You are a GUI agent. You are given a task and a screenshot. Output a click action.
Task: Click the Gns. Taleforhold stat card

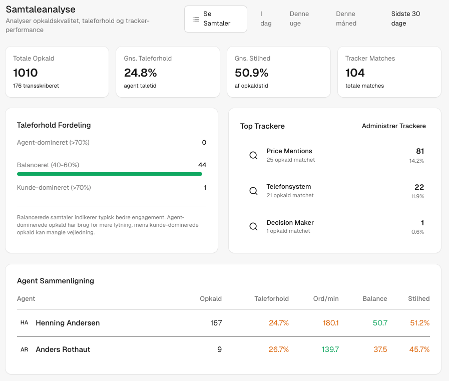(x=167, y=72)
